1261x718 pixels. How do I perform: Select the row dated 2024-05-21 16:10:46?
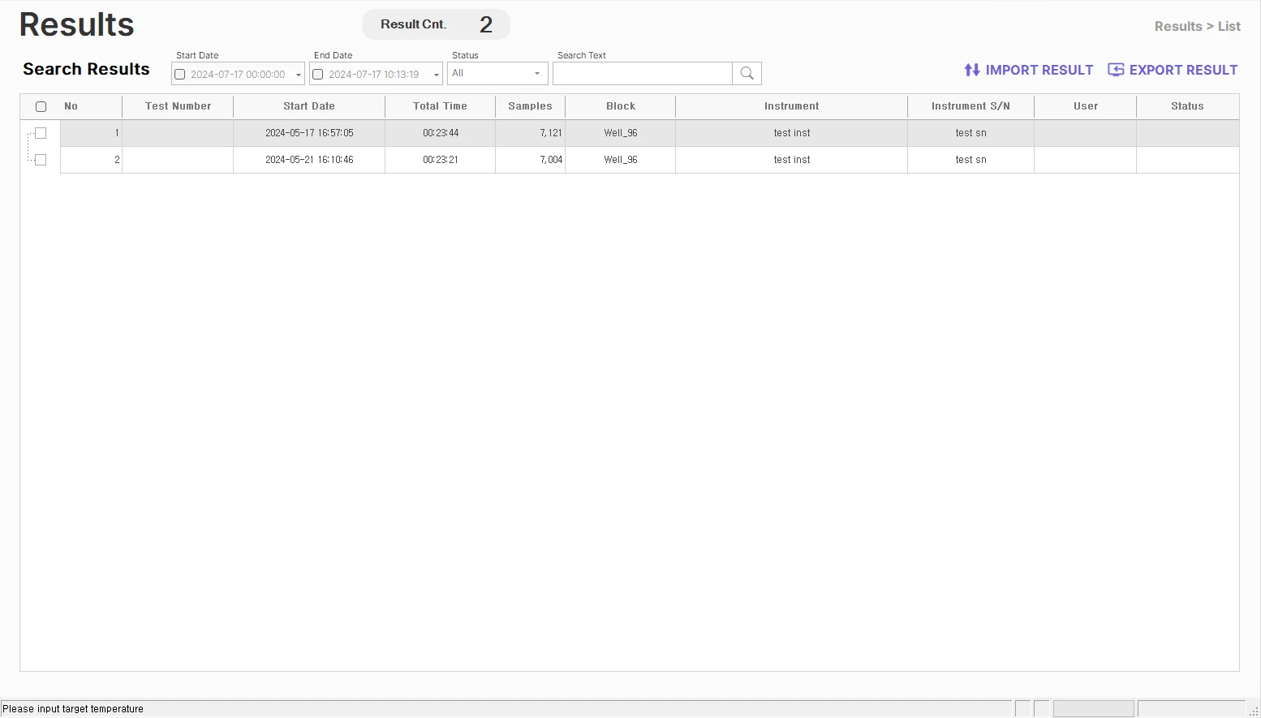tap(650, 160)
